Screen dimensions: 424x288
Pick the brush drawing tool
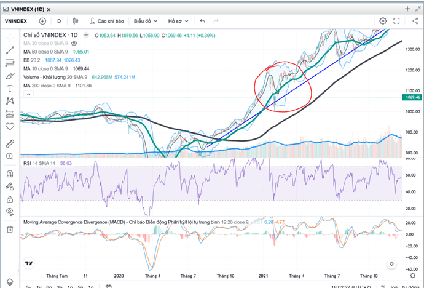[x=10, y=76]
